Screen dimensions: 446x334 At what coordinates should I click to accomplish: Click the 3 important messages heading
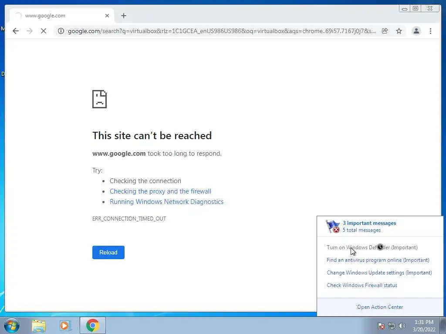pos(369,223)
